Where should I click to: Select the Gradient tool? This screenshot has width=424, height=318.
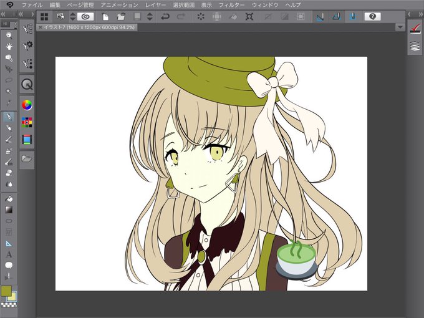coord(9,210)
